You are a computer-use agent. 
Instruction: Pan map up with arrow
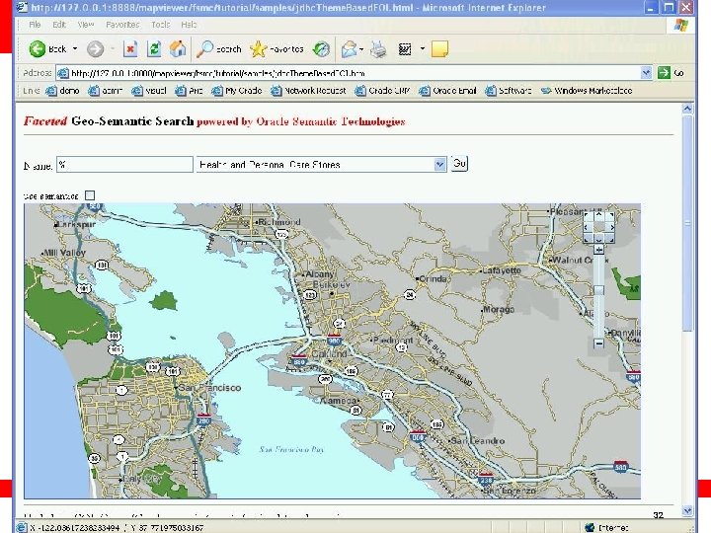(x=598, y=214)
